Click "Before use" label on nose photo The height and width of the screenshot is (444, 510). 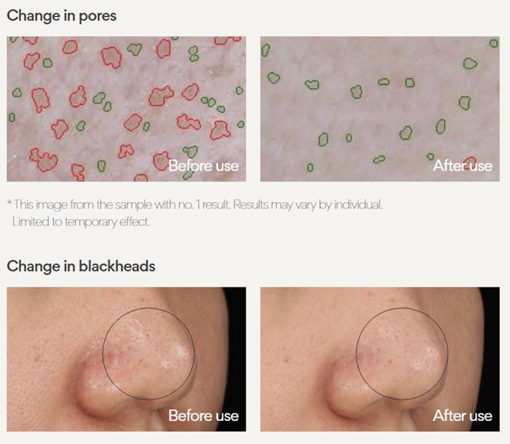204,416
